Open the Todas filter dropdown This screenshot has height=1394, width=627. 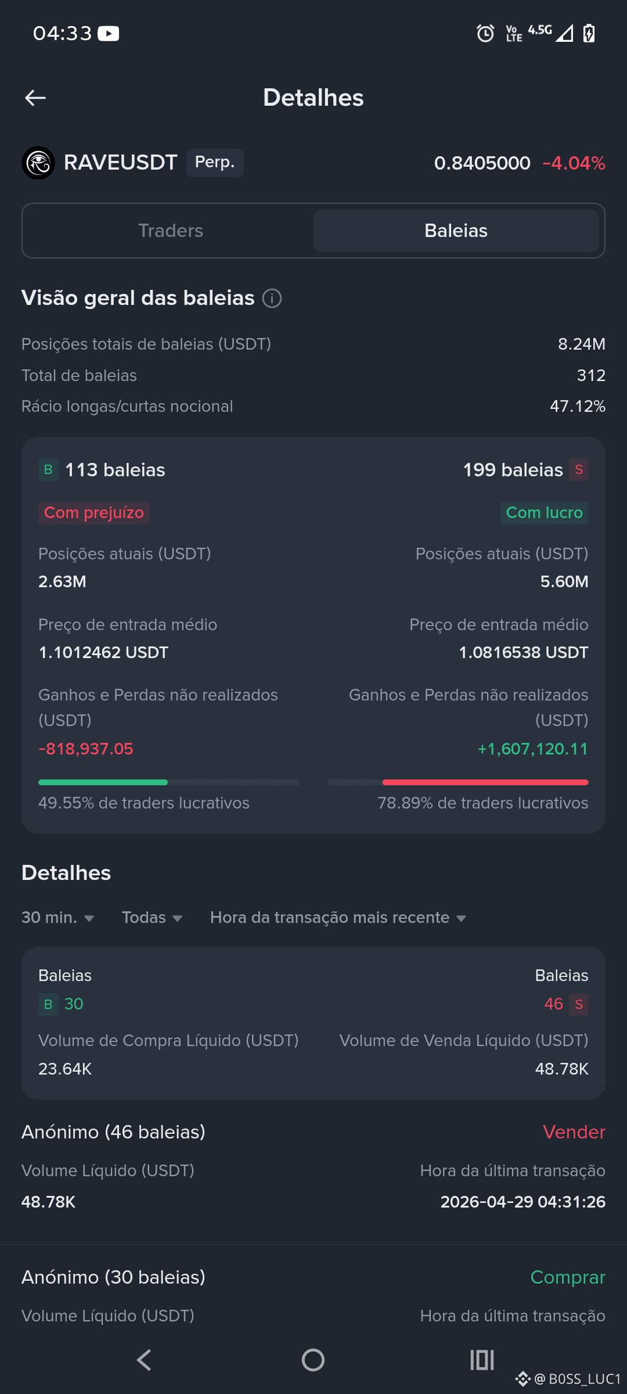pyautogui.click(x=152, y=918)
